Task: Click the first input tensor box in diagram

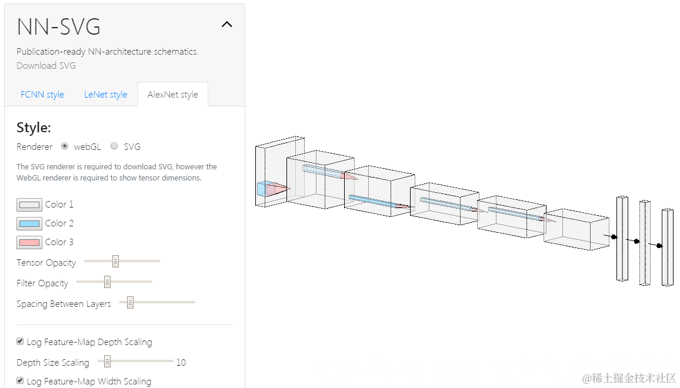Action: (x=279, y=172)
